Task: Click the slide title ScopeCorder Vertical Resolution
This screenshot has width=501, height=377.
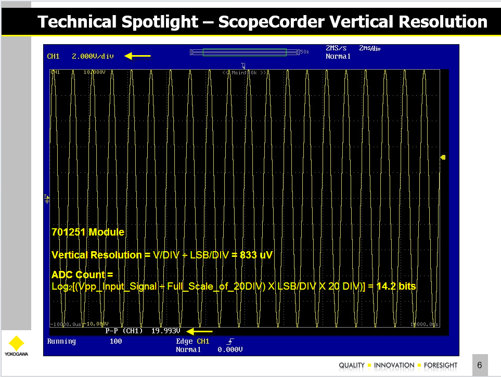Action: coord(263,22)
